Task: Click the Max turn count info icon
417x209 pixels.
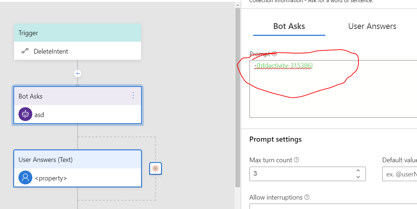Action: point(297,160)
